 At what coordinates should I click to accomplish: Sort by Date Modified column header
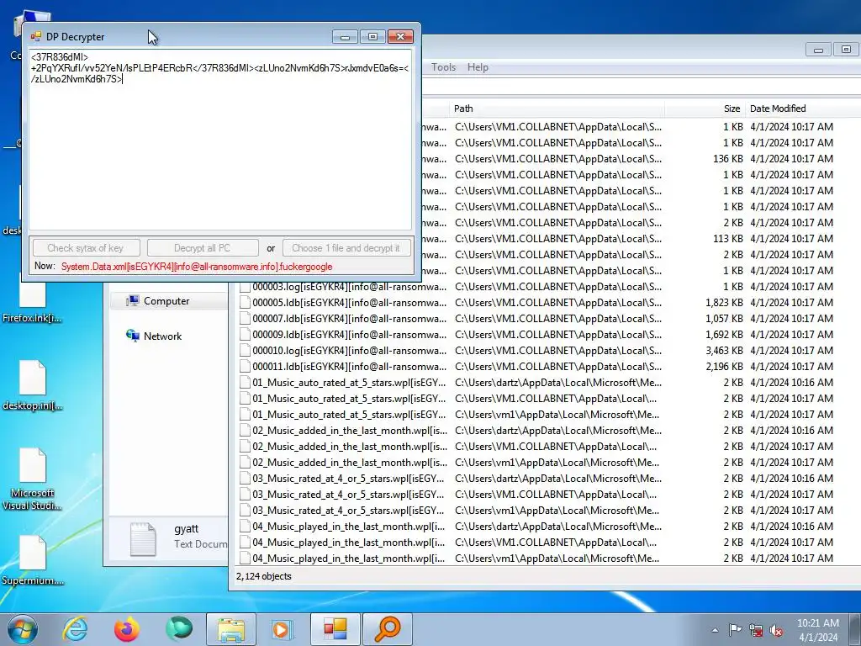tap(803, 109)
